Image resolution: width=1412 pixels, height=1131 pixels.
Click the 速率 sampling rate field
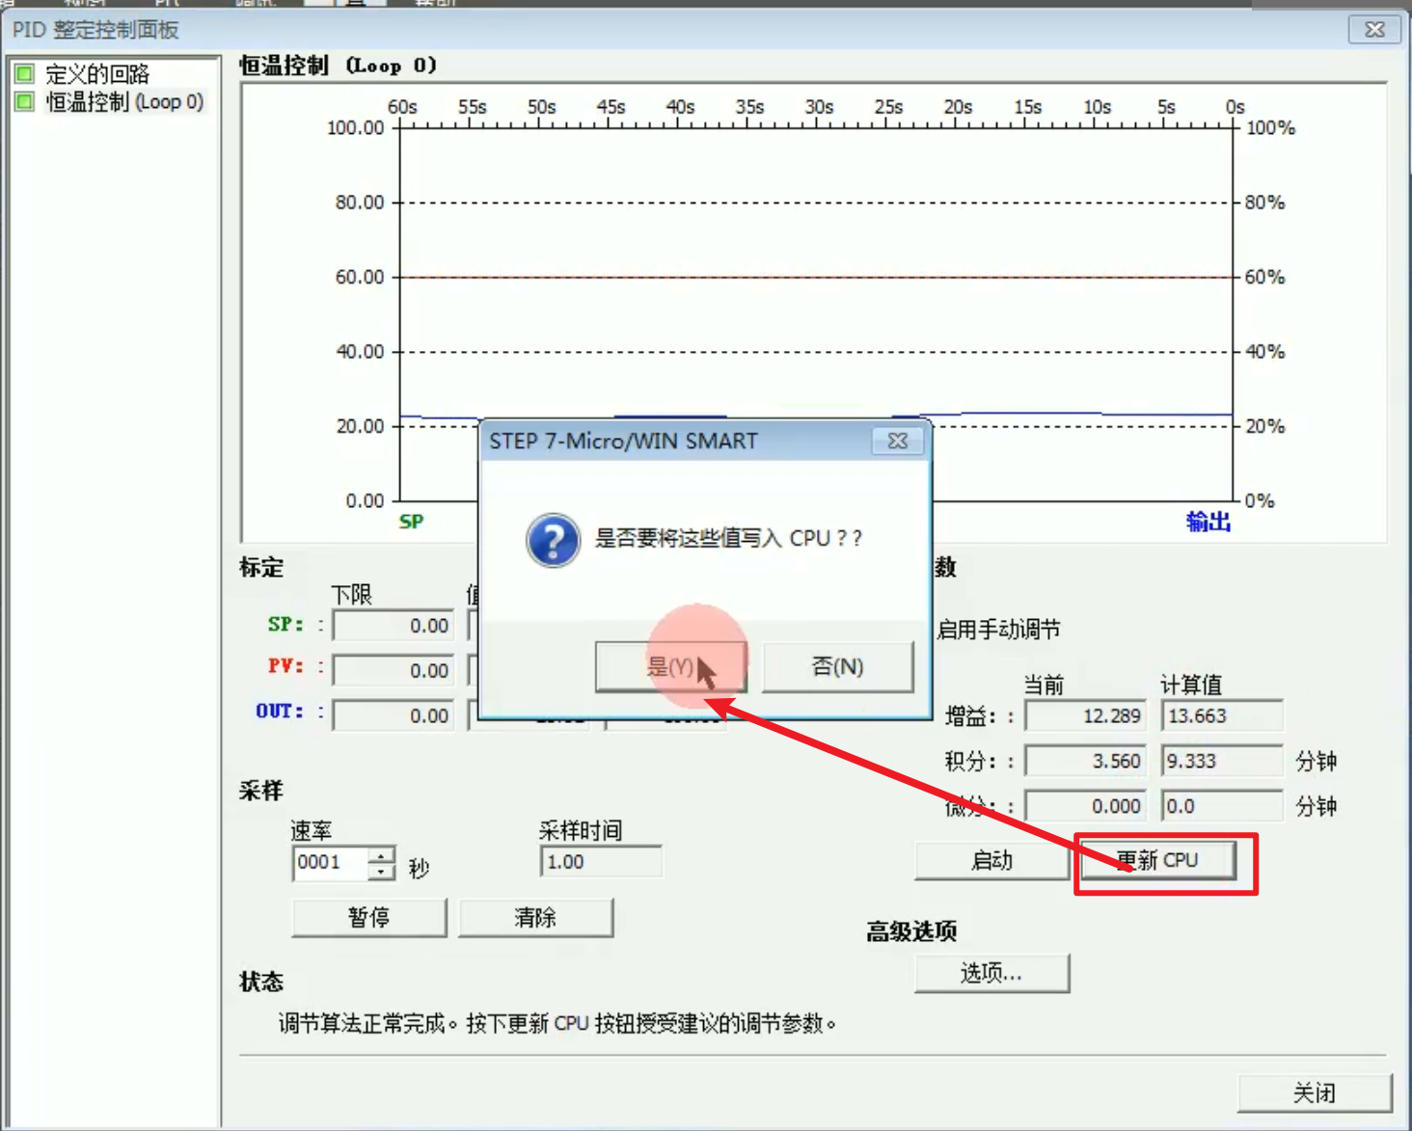click(x=331, y=863)
